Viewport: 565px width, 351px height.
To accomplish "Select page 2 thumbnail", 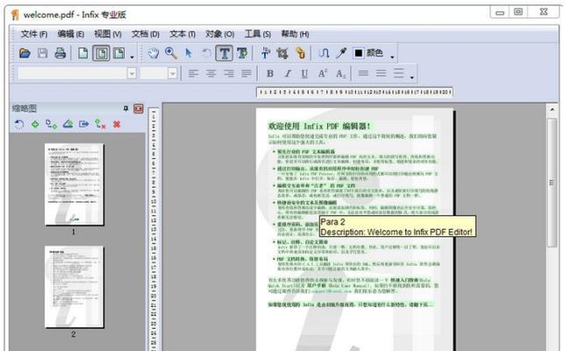I will tap(75, 287).
